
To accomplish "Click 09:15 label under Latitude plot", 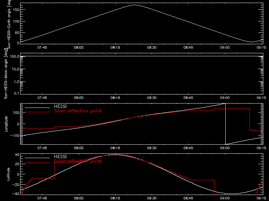I will (x=261, y=198).
